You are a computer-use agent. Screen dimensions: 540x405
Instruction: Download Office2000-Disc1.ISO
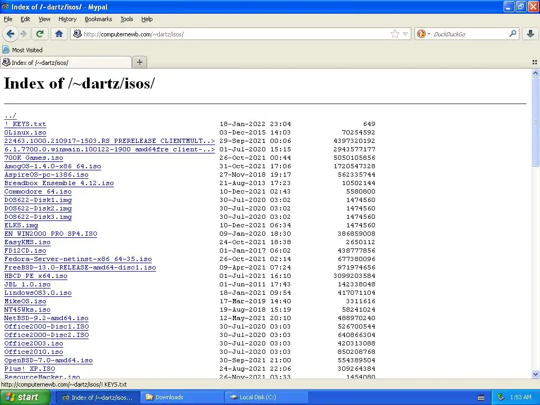[46, 326]
